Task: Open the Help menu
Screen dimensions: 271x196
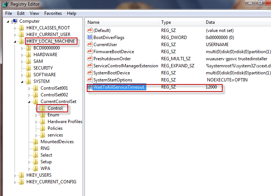Action: (71, 13)
